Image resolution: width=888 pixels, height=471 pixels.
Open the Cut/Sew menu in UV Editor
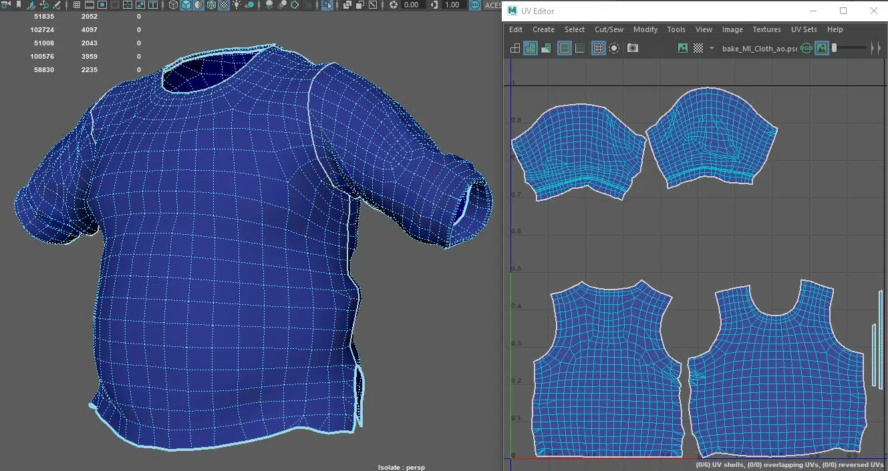click(609, 29)
